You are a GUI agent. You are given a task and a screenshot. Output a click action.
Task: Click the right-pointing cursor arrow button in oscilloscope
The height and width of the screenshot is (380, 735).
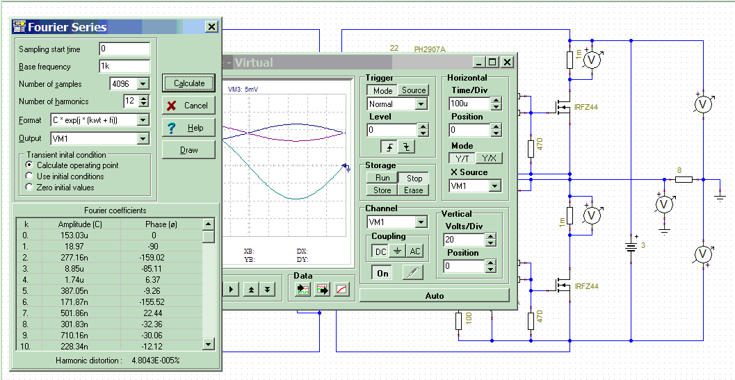tap(231, 289)
